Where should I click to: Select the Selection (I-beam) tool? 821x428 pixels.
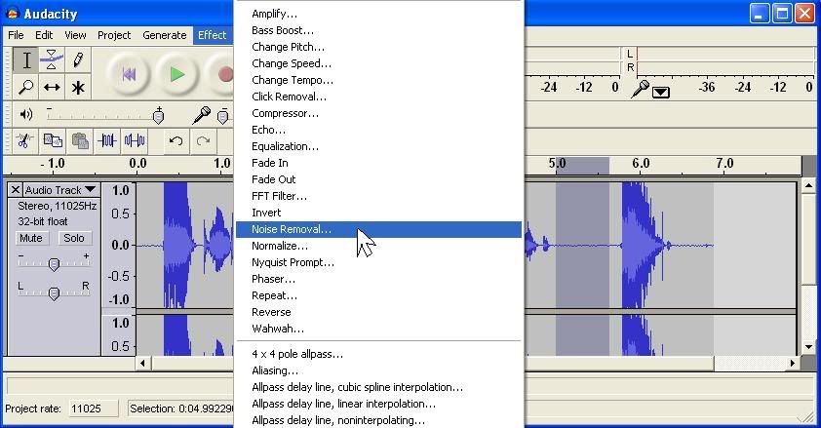pyautogui.click(x=25, y=60)
